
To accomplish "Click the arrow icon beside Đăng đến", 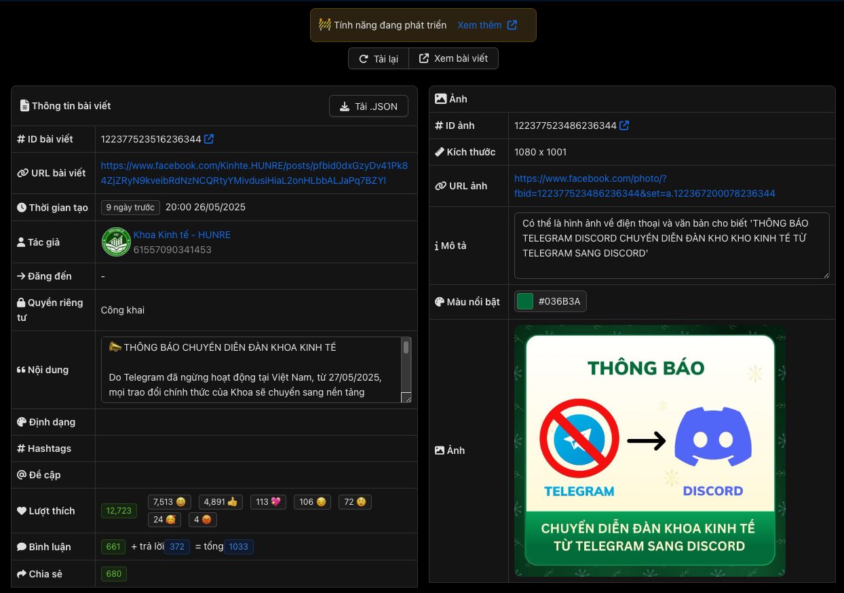I will point(21,276).
